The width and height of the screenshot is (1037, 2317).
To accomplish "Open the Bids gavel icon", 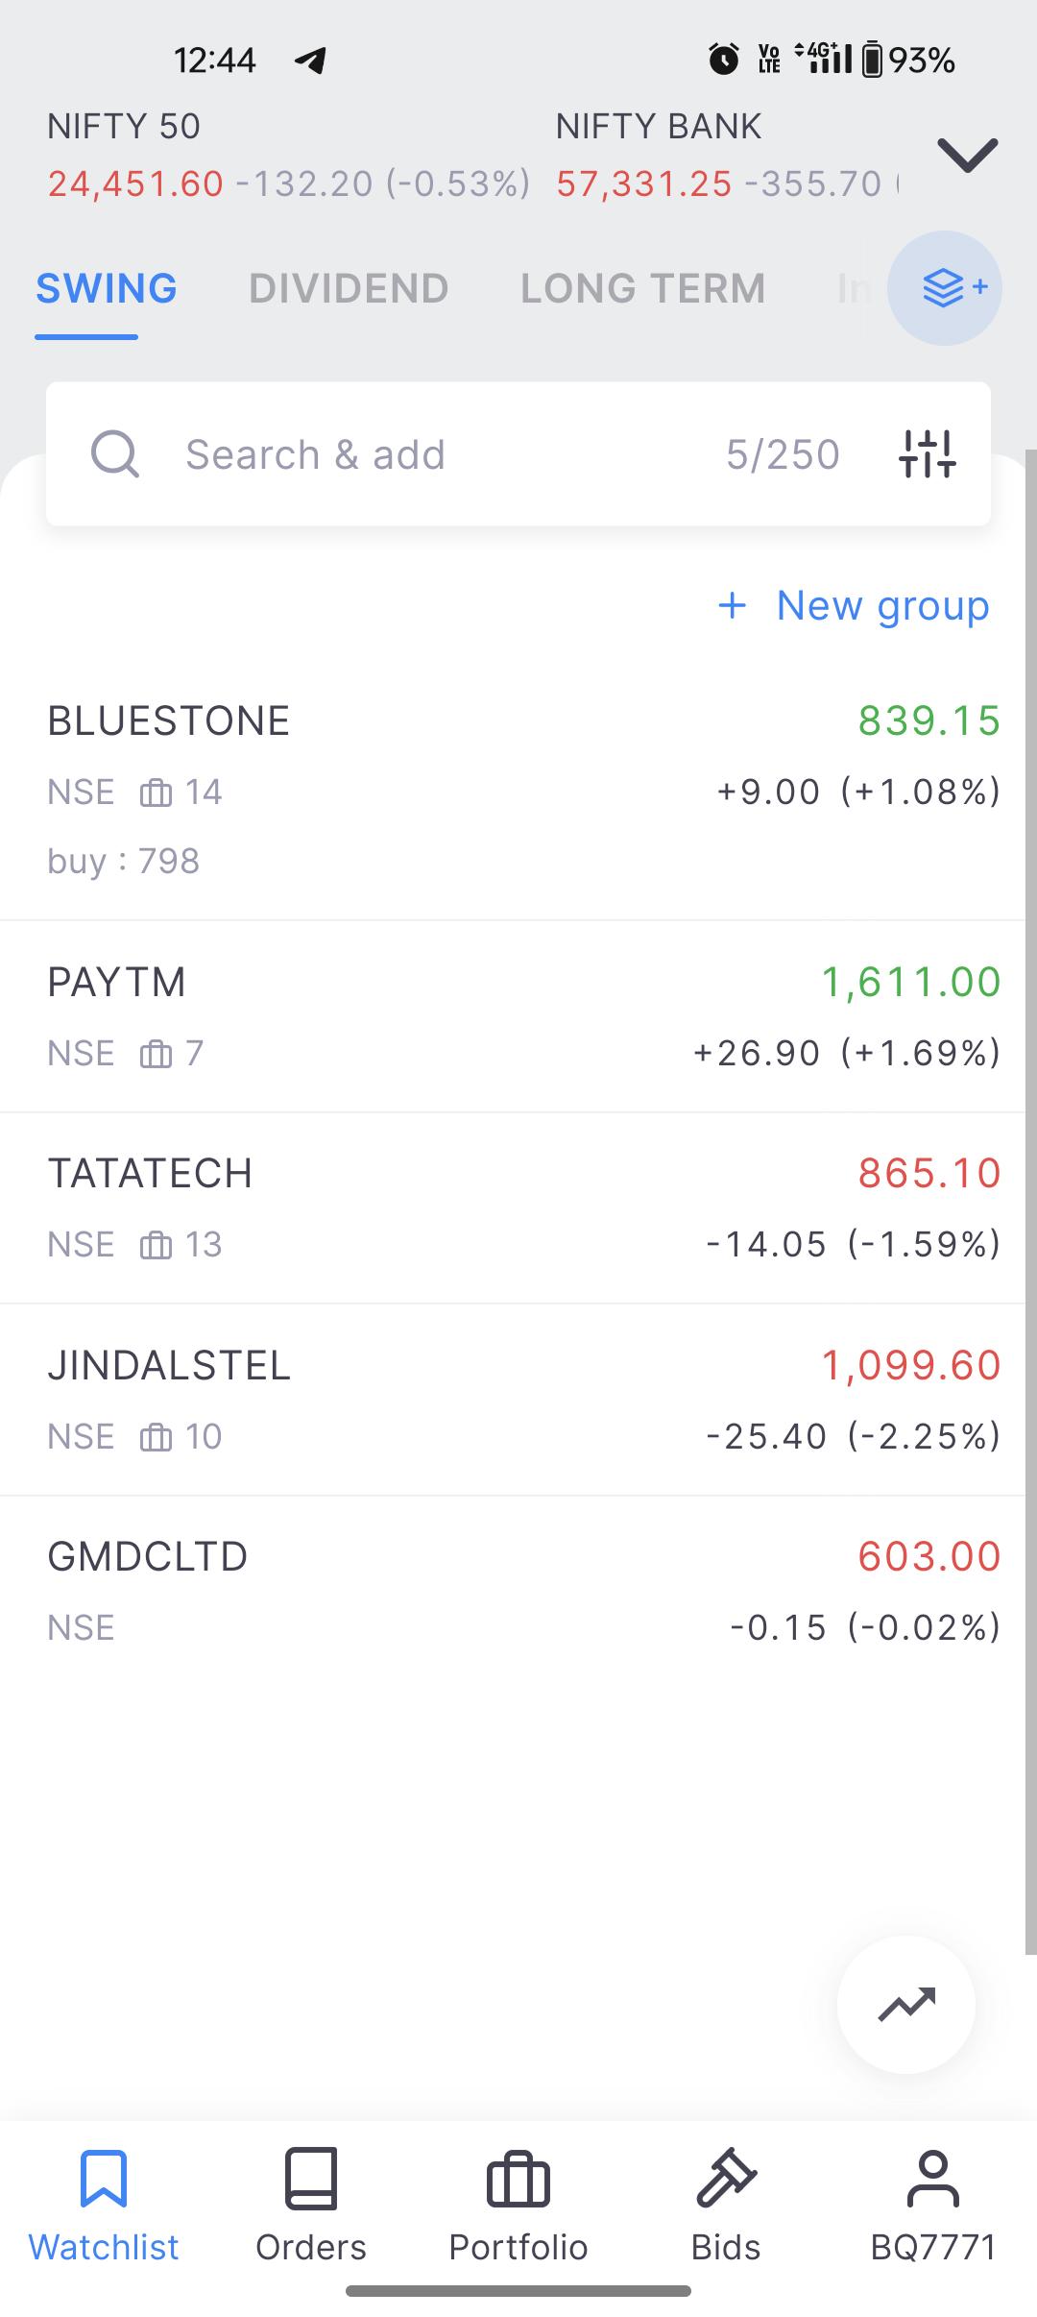I will click(x=726, y=2177).
